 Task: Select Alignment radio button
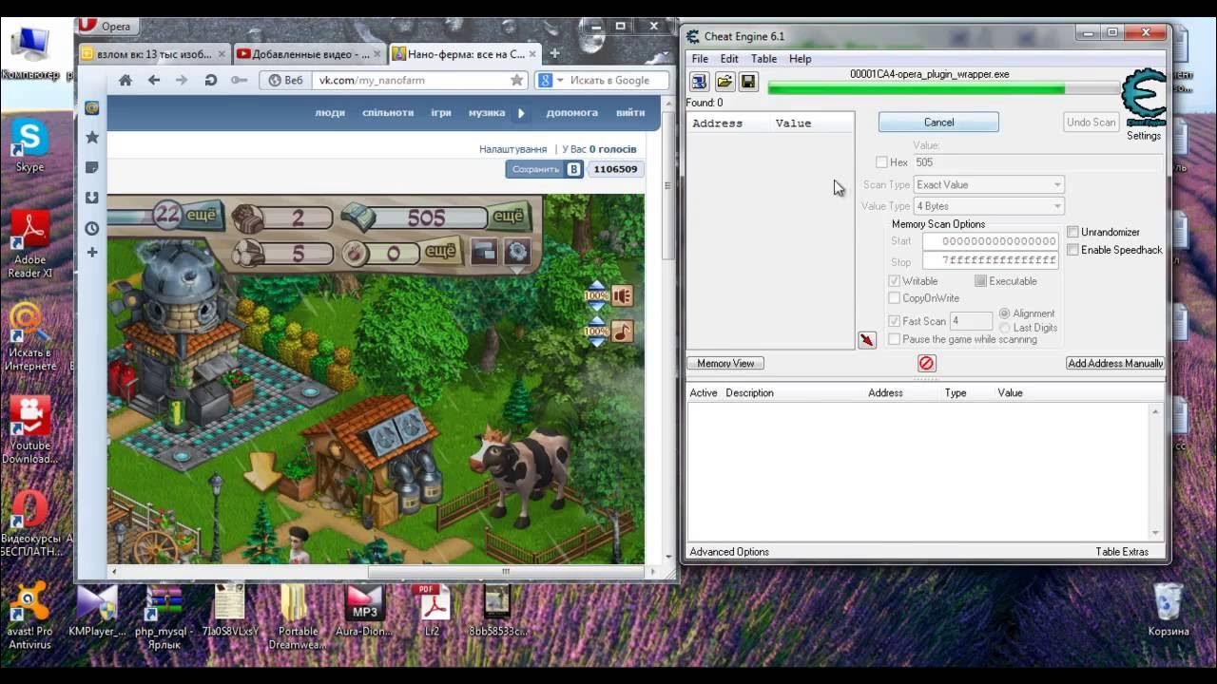pos(1004,313)
